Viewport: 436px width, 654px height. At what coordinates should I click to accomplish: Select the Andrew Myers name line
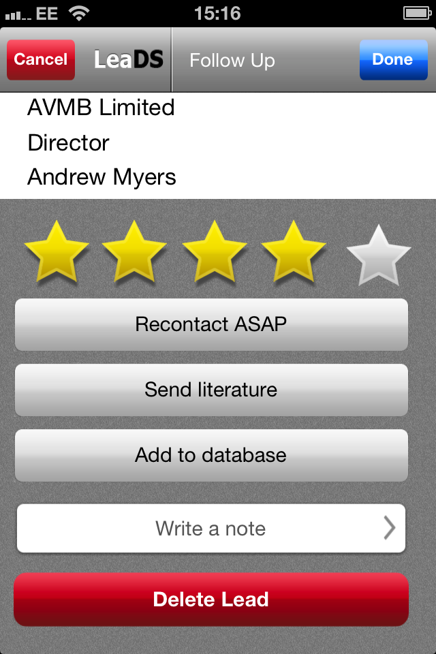[x=102, y=177]
